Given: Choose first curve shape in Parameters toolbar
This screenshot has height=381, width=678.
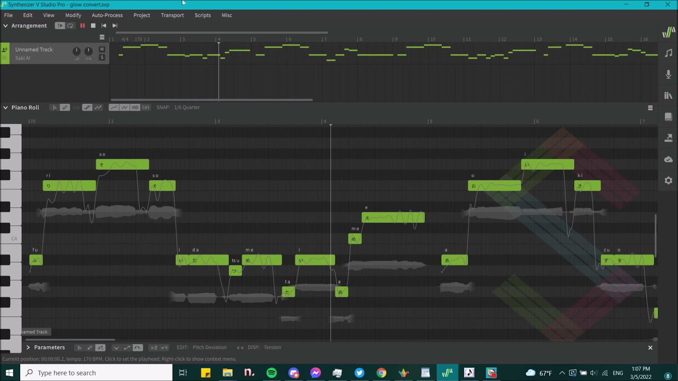Looking at the screenshot, I should [117, 348].
